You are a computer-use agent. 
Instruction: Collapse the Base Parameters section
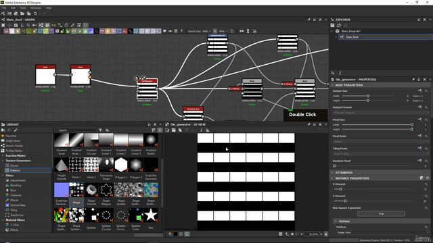pos(332,85)
